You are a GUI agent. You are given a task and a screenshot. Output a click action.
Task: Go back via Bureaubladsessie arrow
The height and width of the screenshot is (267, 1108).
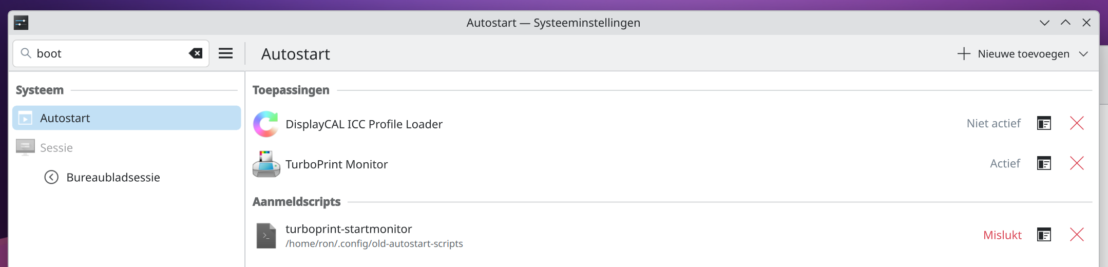pyautogui.click(x=51, y=177)
